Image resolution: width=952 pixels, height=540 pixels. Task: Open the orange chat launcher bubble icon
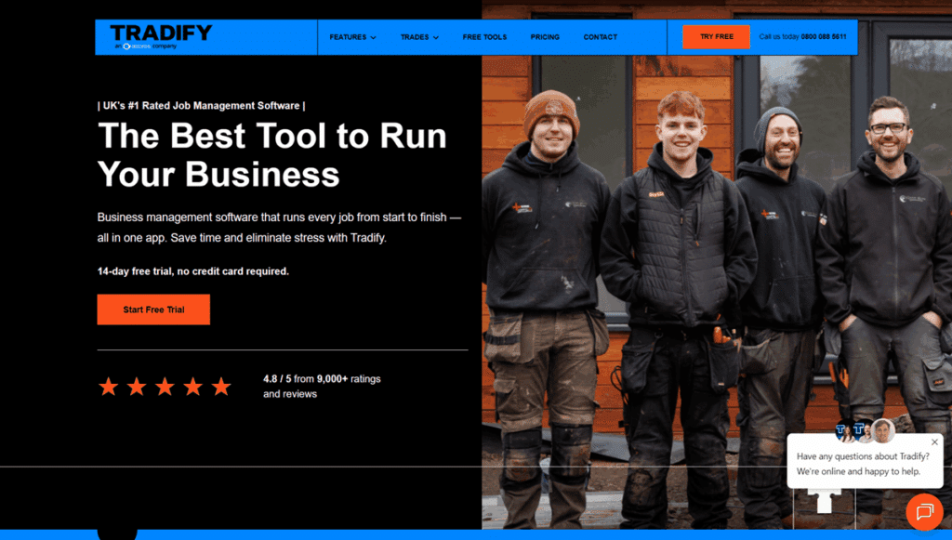click(924, 511)
